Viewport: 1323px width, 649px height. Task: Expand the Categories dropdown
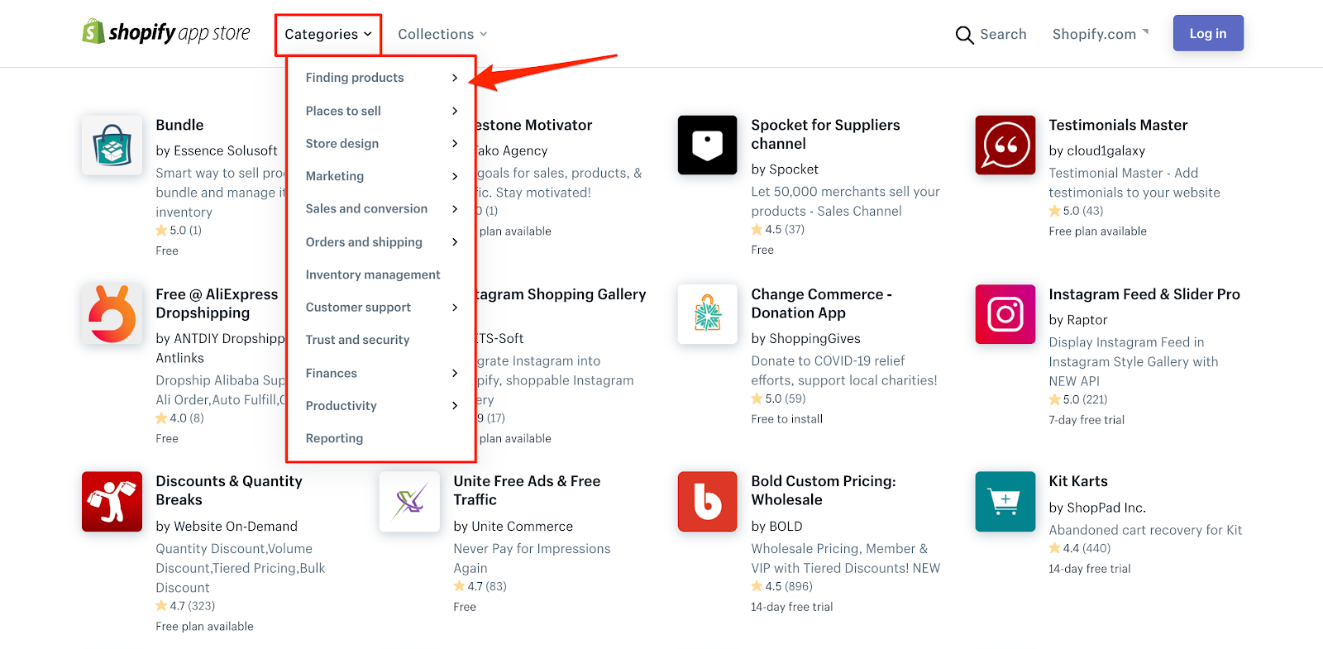pos(327,35)
